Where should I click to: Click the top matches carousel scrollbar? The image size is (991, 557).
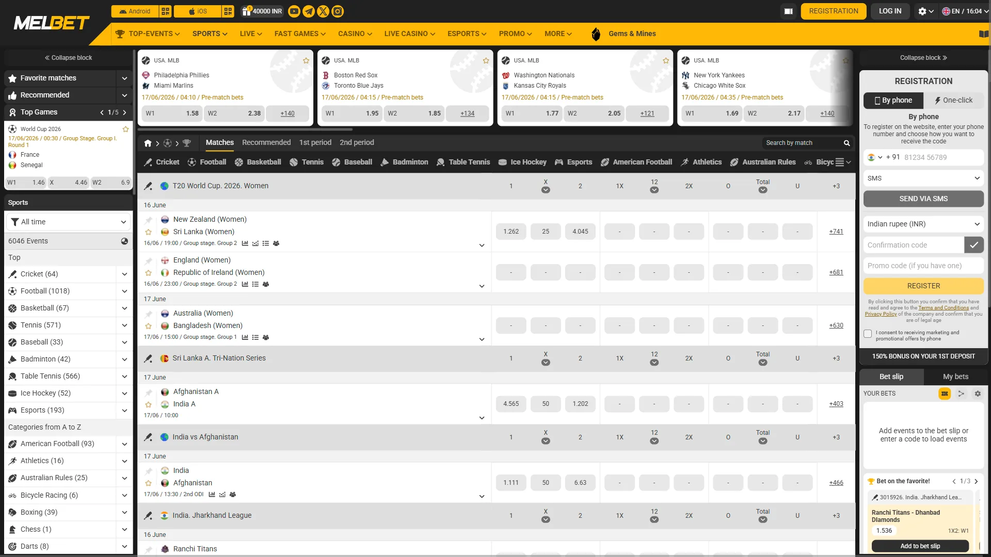coord(245,129)
